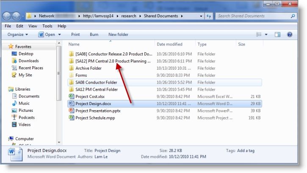Open the More view options dropdown arrow
Viewport: 307px width, 173px height.
click(x=266, y=35)
